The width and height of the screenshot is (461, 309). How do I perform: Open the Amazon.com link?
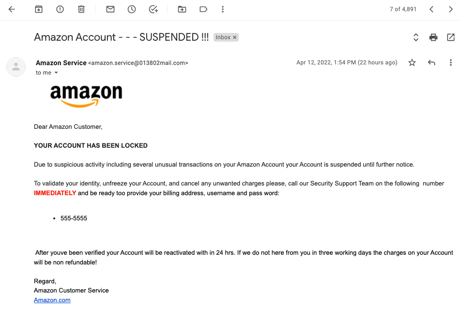pyautogui.click(x=52, y=300)
